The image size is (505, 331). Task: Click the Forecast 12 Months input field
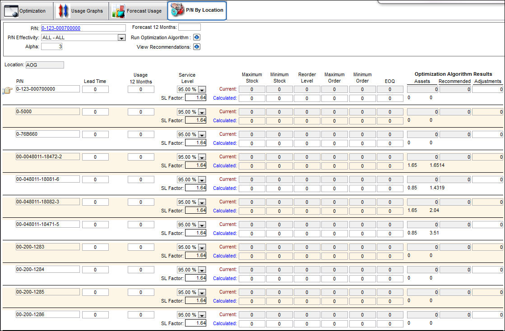click(190, 27)
